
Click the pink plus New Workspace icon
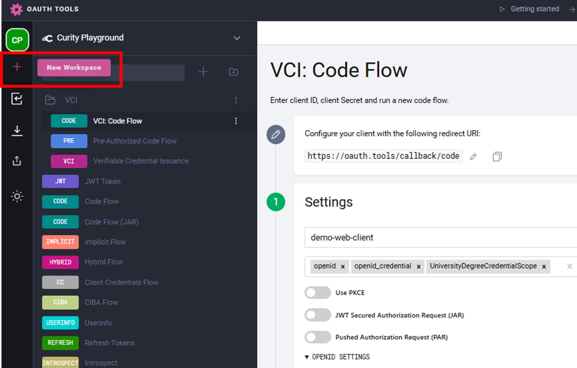(x=17, y=67)
